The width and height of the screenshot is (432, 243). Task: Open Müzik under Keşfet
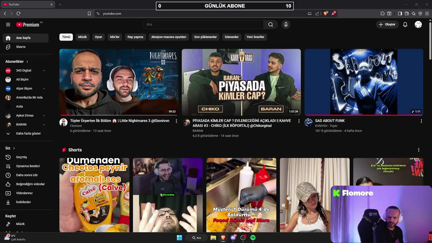[x=26, y=224]
